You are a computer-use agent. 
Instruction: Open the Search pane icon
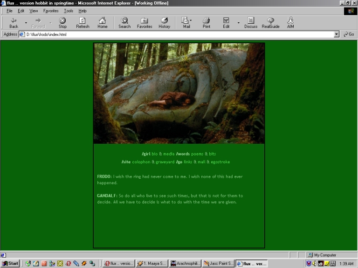124,23
